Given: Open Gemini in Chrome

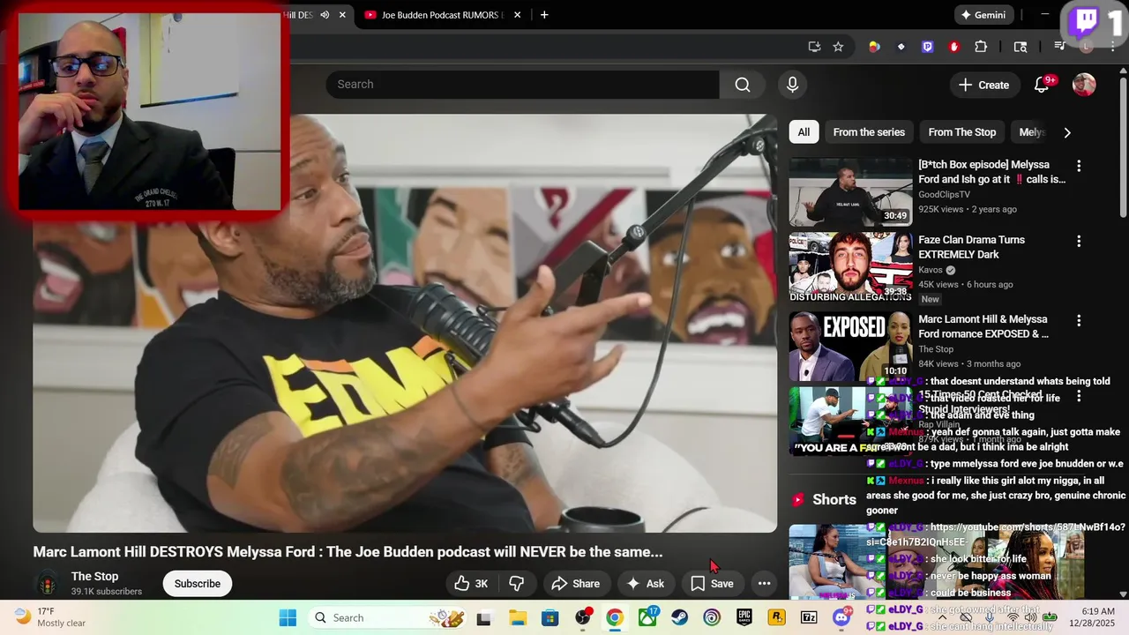Looking at the screenshot, I should pos(983,15).
